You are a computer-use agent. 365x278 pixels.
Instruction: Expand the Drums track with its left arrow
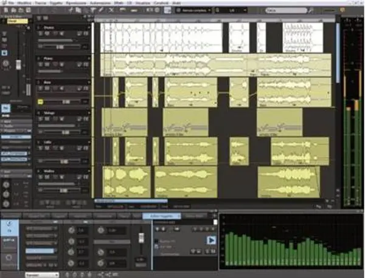(38, 27)
